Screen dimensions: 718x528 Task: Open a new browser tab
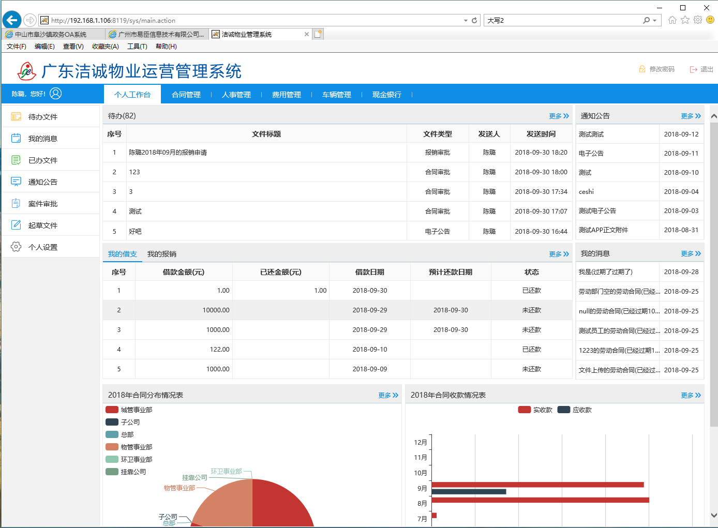(318, 34)
